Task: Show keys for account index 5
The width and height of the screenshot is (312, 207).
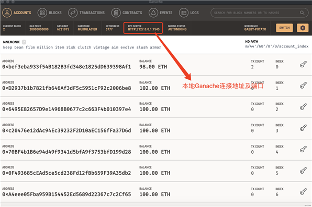Action: coord(303,171)
